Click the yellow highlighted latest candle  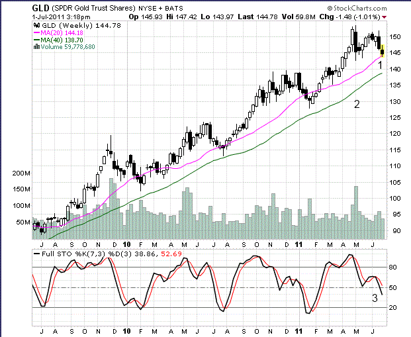click(x=383, y=48)
